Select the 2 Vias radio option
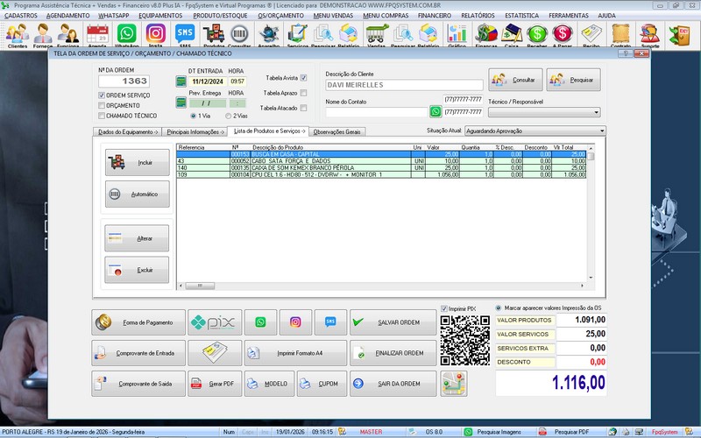This screenshot has width=701, height=438. [229, 116]
